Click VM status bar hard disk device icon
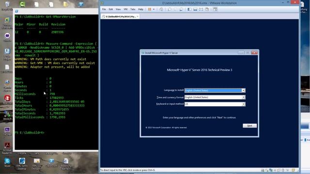The height and width of the screenshot is (174, 310). click(x=263, y=170)
